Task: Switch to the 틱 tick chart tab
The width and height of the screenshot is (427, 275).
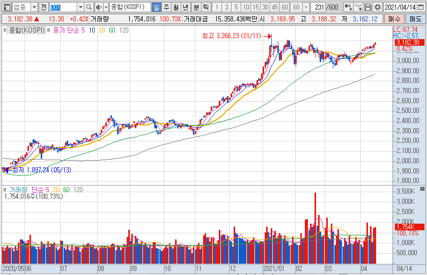Action: [x=206, y=7]
